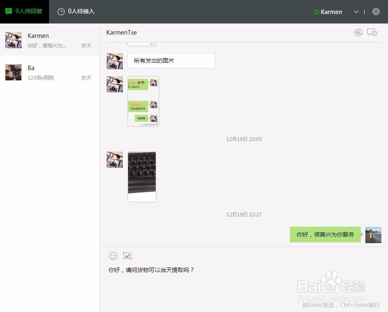The image size is (388, 312).
Task: Select the transfer conversation icon in the chat header
Action: pyautogui.click(x=358, y=32)
